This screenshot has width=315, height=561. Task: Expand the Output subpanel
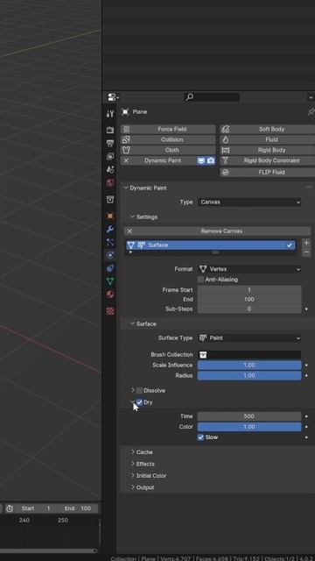pos(132,487)
